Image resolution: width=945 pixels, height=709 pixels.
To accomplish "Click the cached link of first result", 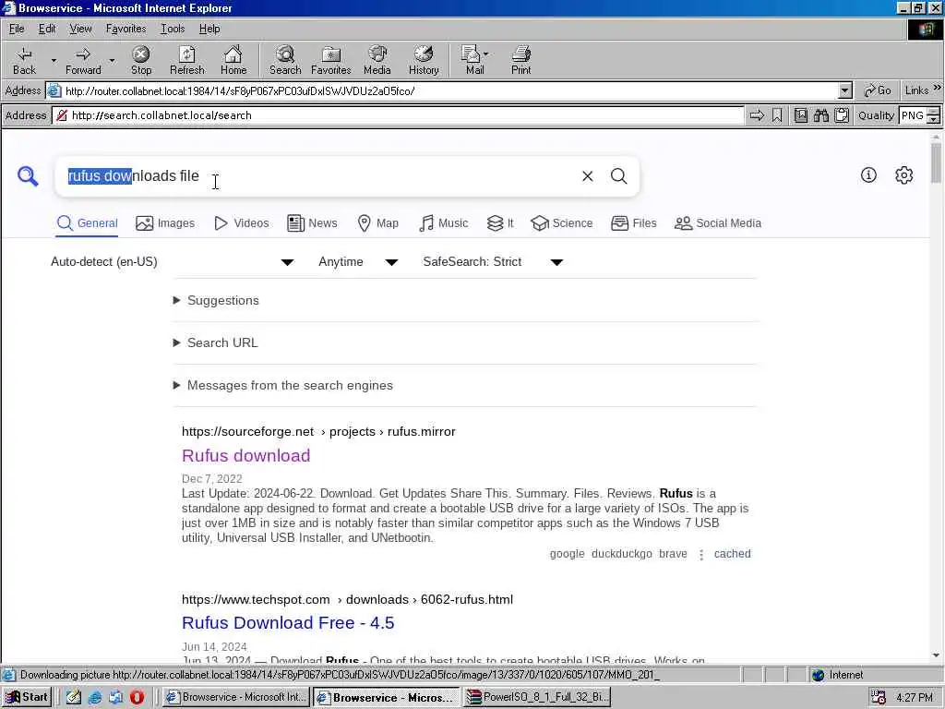I will (x=732, y=554).
